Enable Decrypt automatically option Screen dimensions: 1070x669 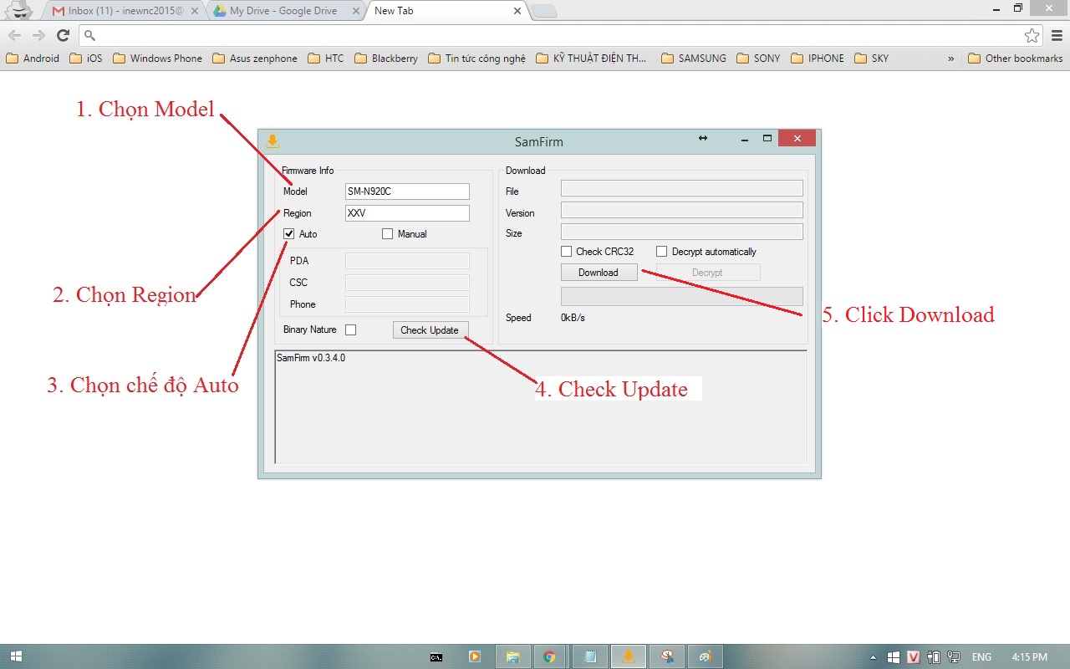pyautogui.click(x=662, y=252)
